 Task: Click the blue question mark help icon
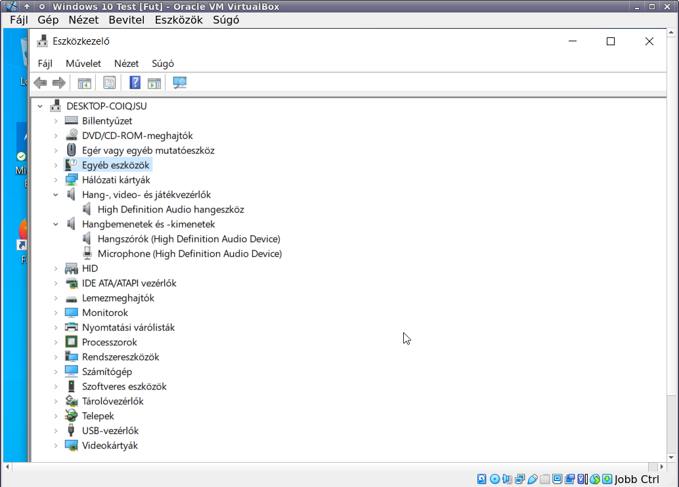pos(135,83)
